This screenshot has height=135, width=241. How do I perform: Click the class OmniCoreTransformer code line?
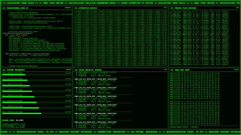18,33
